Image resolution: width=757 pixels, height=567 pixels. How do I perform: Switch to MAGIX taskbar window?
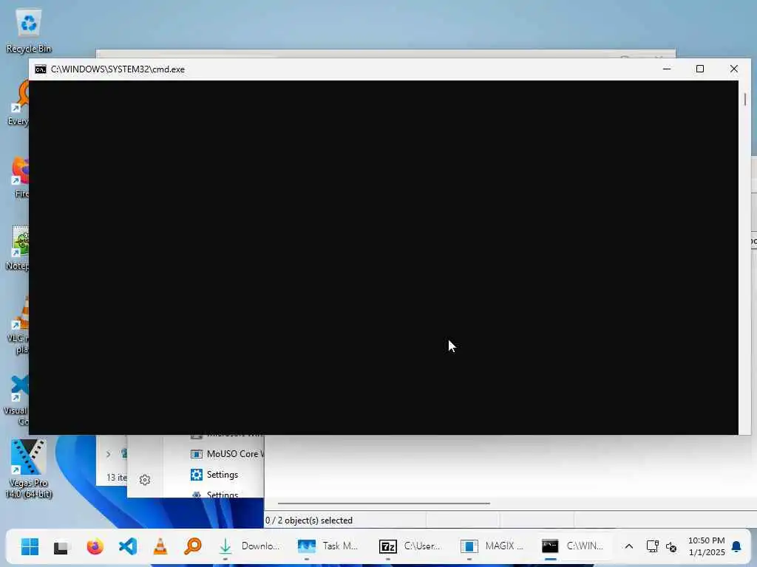click(x=492, y=546)
